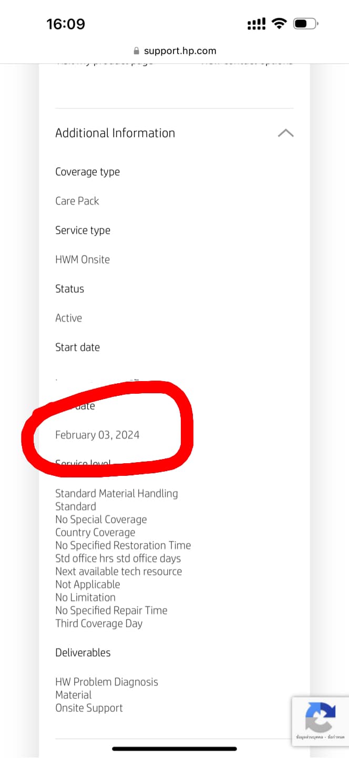
Task: Select the February 03, 2024 date text
Action: [97, 435]
